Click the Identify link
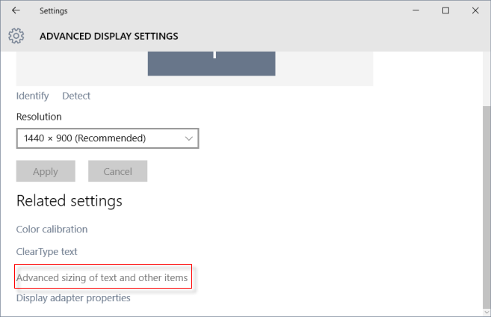 click(x=32, y=96)
